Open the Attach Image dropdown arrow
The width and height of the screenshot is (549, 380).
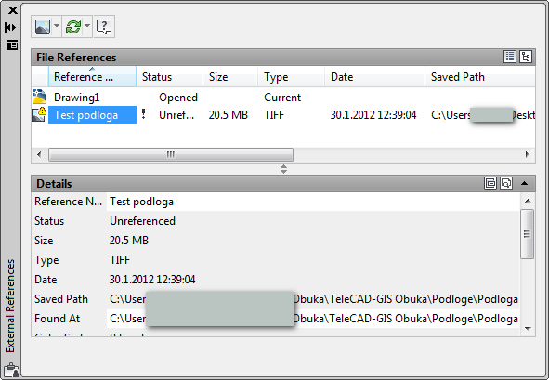(x=57, y=26)
